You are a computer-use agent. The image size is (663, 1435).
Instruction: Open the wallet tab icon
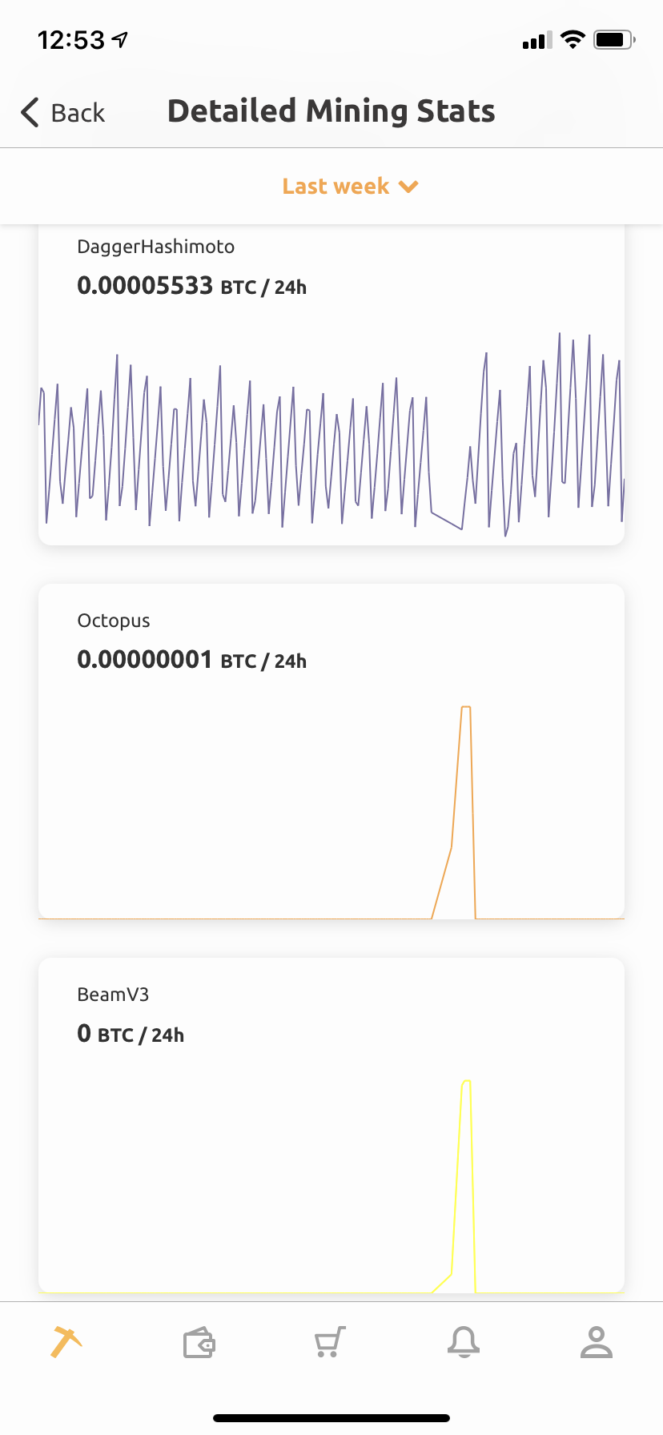coord(199,1343)
